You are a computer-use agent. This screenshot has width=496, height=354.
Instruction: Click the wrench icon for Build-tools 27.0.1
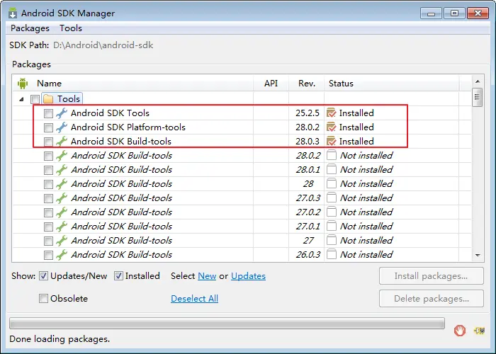(x=62, y=227)
